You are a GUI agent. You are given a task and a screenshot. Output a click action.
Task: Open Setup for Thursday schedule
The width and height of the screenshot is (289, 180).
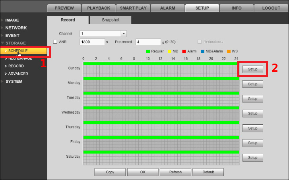click(x=253, y=128)
